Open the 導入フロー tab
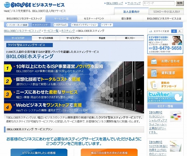This screenshot has width=187, height=156. pos(130,38)
